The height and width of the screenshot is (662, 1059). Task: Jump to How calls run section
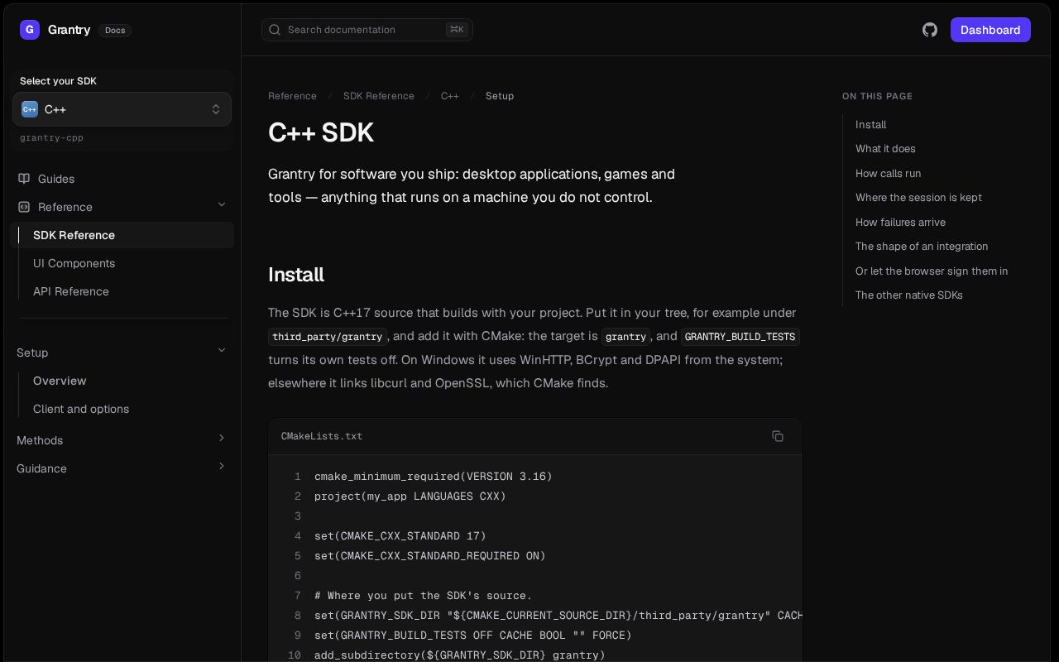click(889, 174)
